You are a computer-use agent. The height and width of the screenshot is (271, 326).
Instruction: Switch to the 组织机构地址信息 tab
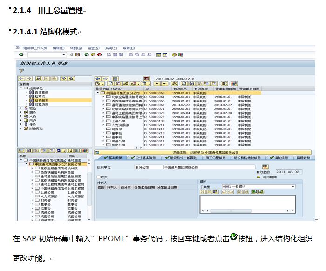tap(247, 158)
